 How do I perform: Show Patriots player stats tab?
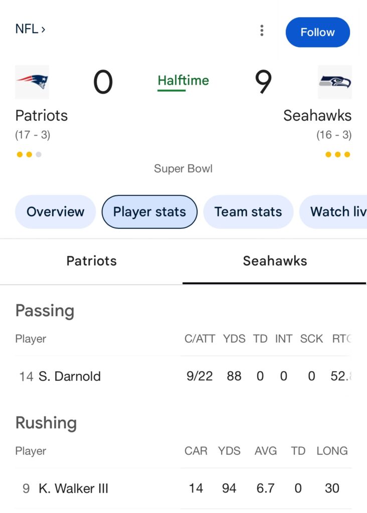point(92,261)
